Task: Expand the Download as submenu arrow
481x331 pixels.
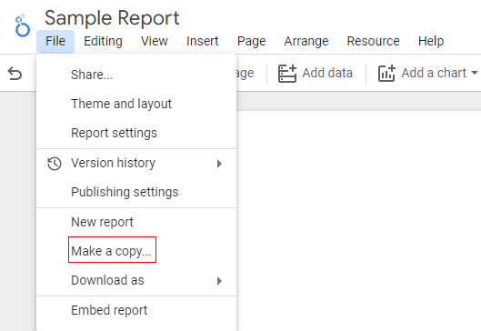Action: click(219, 281)
